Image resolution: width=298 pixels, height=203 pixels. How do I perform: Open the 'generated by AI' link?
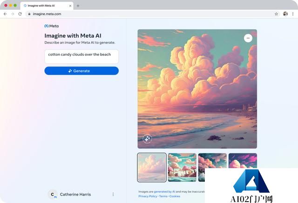point(164,192)
